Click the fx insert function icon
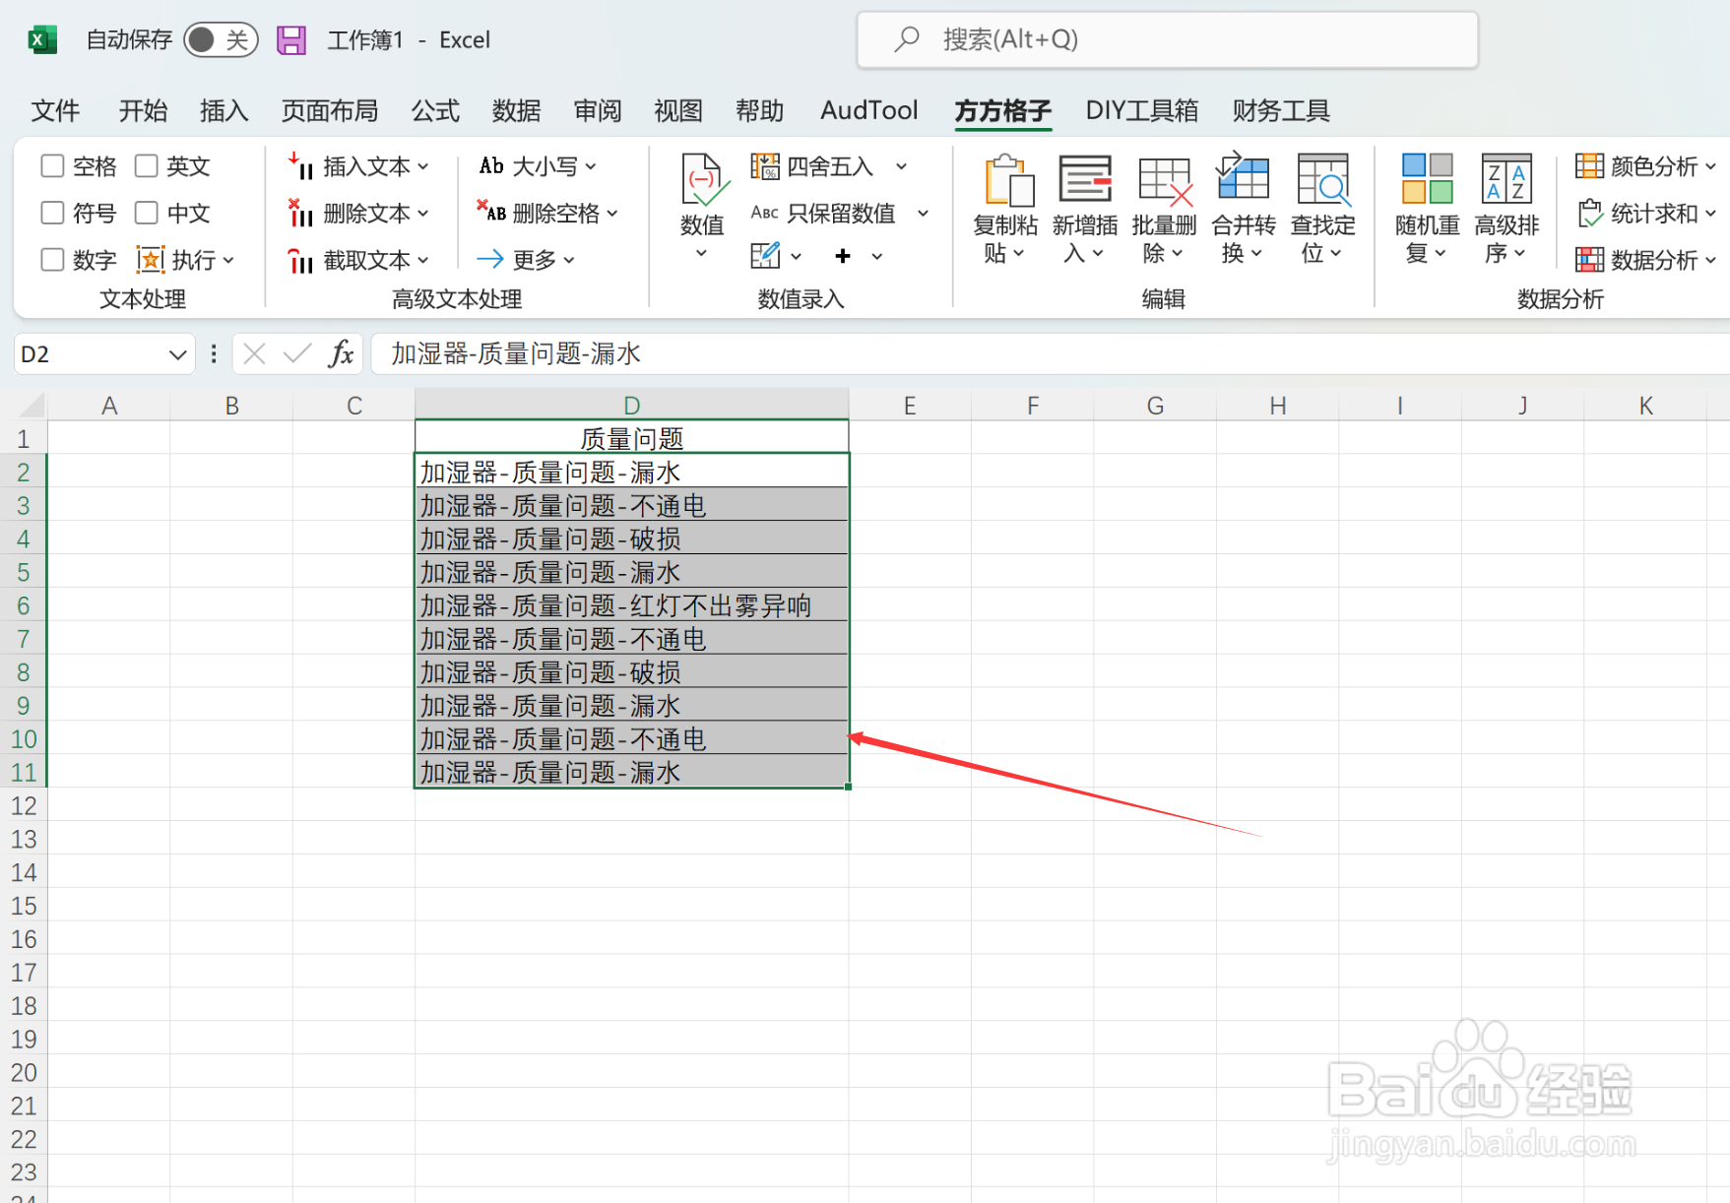The width and height of the screenshot is (1730, 1203). click(x=341, y=353)
